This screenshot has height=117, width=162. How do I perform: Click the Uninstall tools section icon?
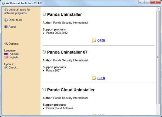6,10
